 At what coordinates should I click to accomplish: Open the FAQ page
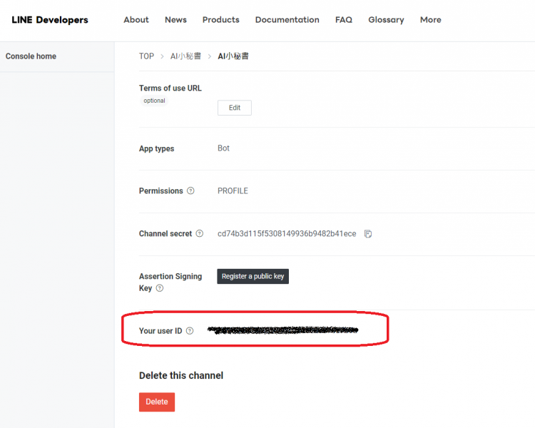pos(343,20)
